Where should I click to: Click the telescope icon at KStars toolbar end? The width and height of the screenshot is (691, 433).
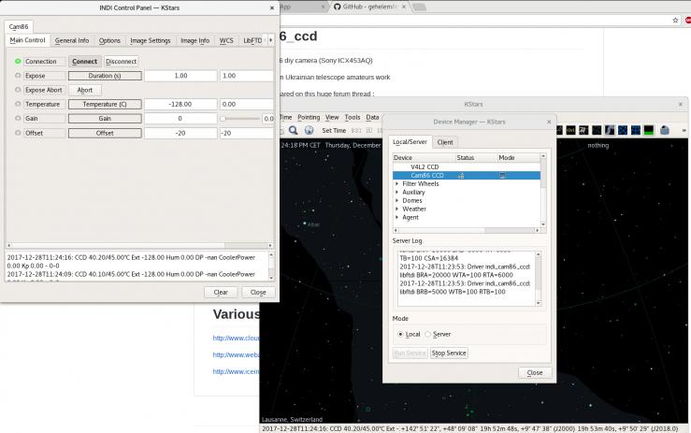tap(665, 130)
